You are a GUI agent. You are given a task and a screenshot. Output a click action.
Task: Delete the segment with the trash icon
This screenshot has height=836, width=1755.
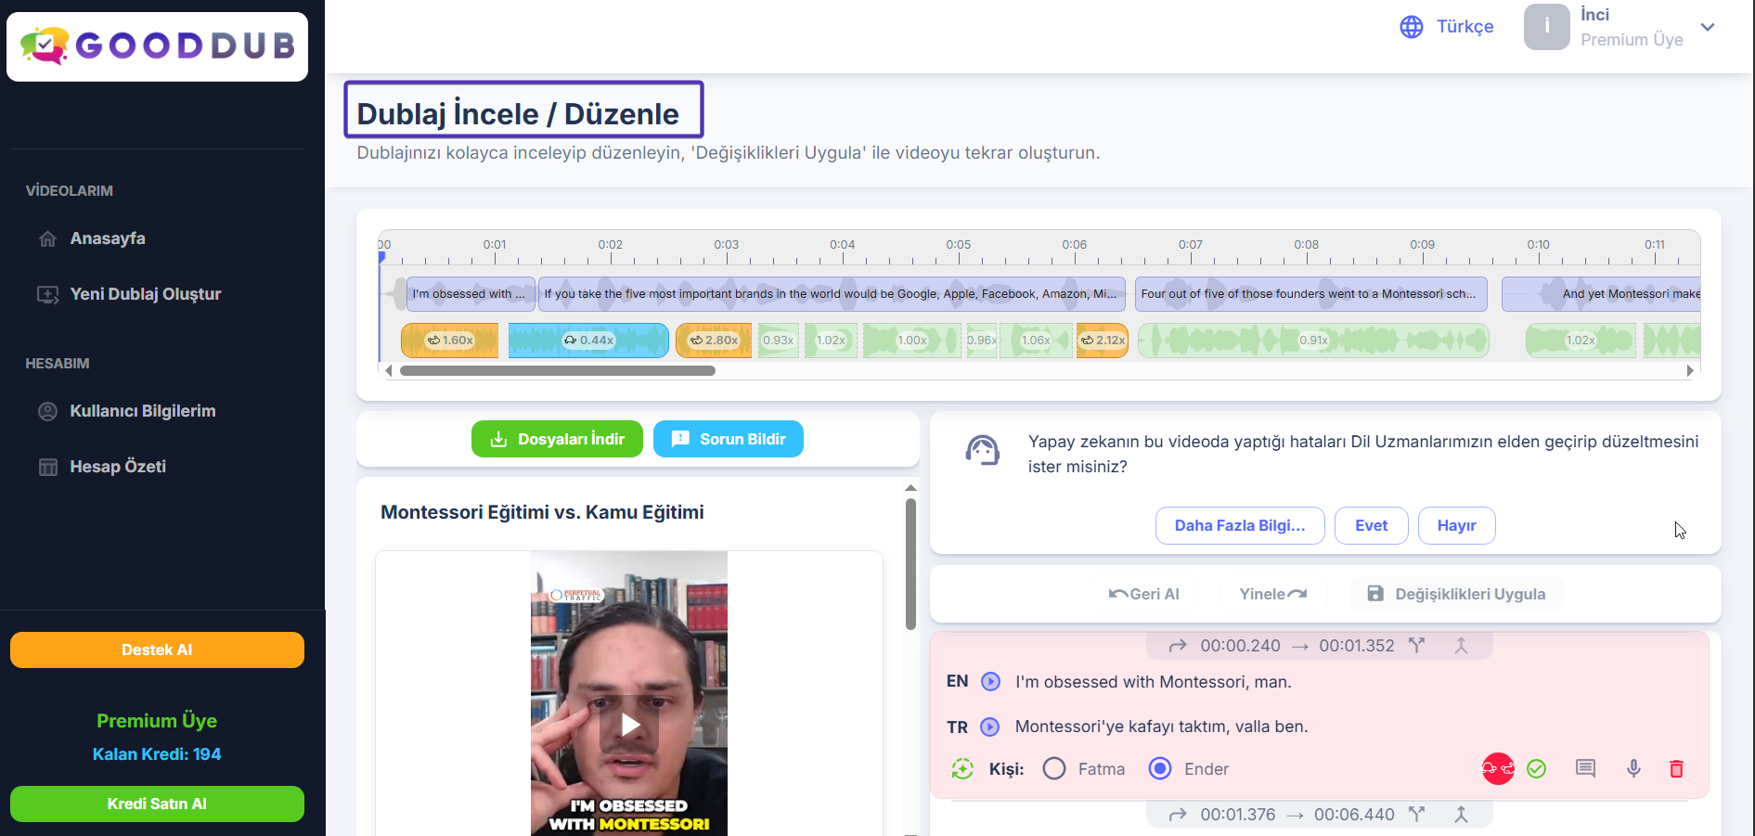pyautogui.click(x=1676, y=768)
